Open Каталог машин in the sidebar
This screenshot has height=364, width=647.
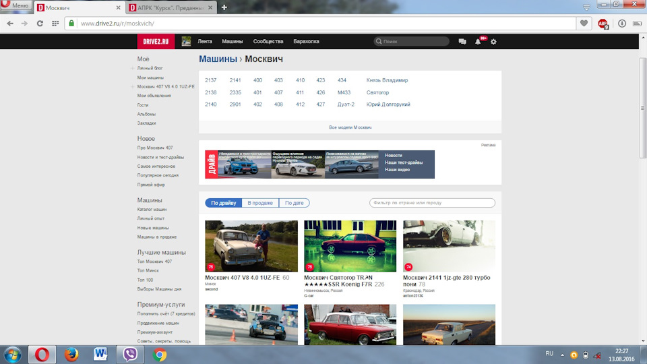point(152,209)
